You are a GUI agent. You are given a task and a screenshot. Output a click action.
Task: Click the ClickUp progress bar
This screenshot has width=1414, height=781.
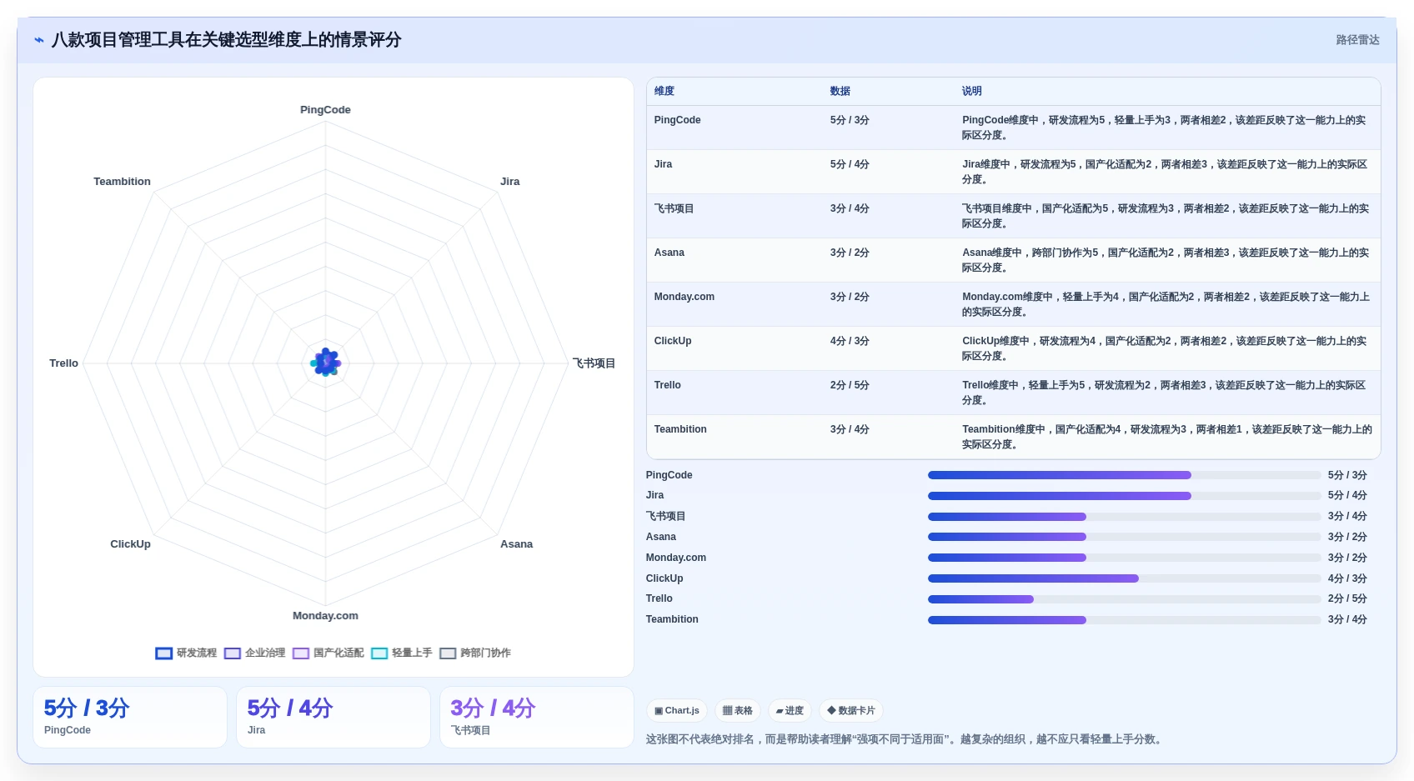click(1124, 578)
